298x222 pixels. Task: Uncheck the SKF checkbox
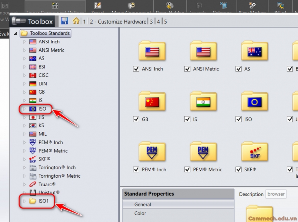coord(238,169)
